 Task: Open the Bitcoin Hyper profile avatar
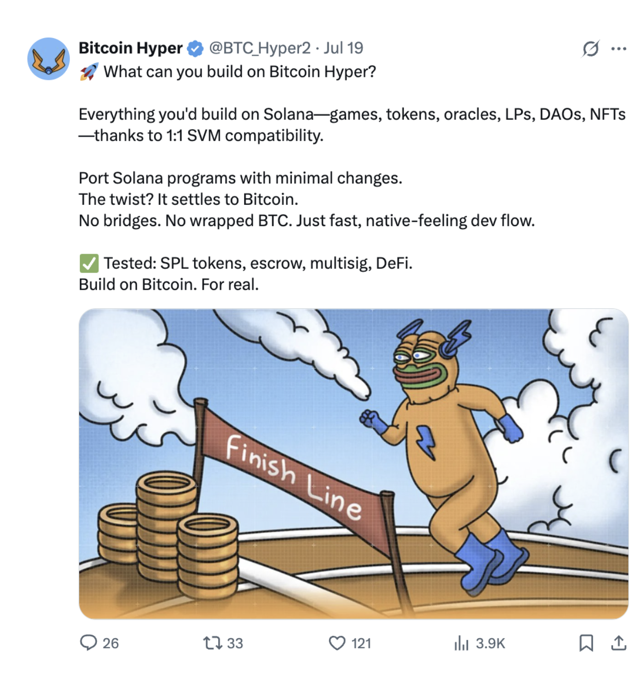pyautogui.click(x=48, y=58)
